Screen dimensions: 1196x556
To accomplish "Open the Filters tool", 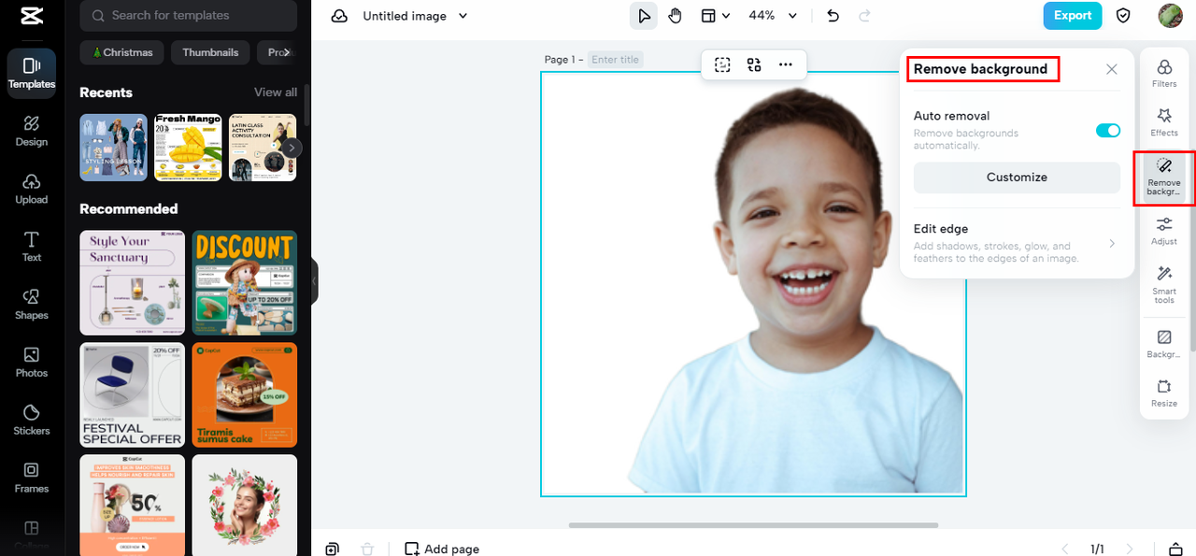I will click(1164, 74).
